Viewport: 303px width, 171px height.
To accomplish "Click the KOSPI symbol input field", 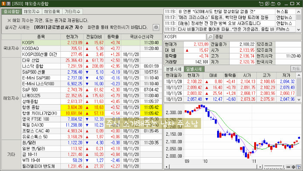I will pos(185,37).
